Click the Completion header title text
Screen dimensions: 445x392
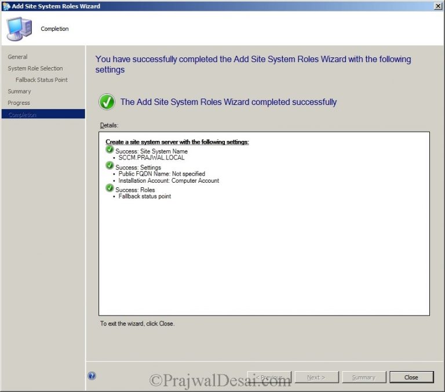pyautogui.click(x=54, y=28)
